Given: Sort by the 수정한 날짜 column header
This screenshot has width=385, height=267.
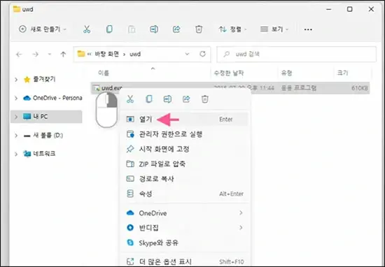Looking at the screenshot, I should point(229,73).
